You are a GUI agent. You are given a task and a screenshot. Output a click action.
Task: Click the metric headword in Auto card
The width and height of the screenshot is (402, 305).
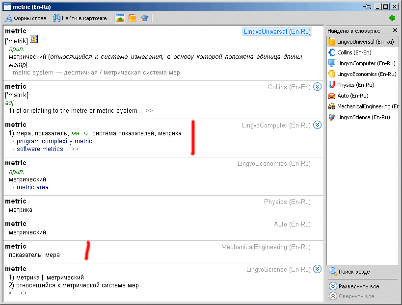click(16, 224)
